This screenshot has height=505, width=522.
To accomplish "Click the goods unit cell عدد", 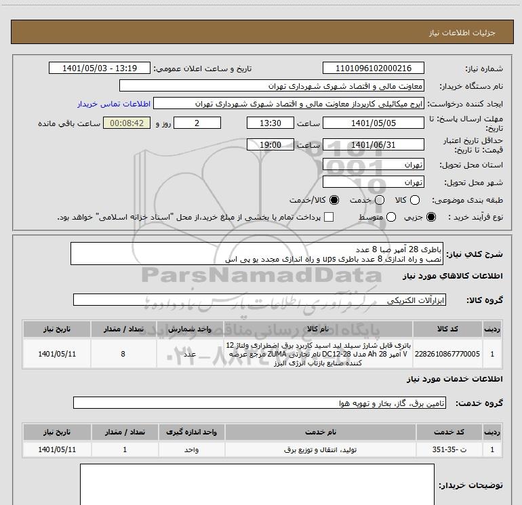I will [190, 354].
